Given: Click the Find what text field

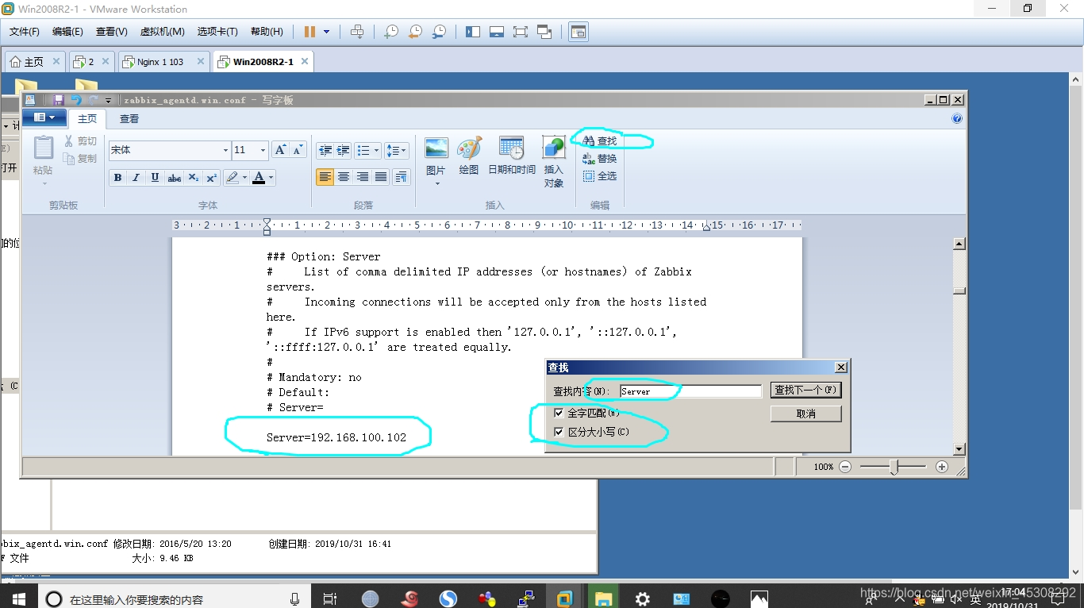Looking at the screenshot, I should (690, 391).
